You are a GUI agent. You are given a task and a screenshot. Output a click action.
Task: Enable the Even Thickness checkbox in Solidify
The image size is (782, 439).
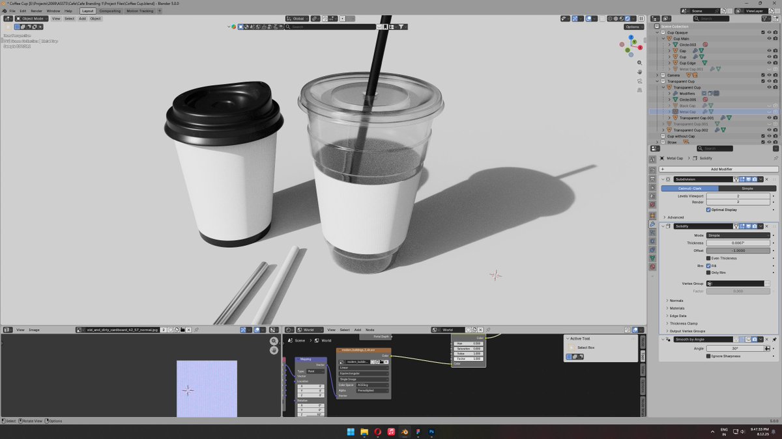pyautogui.click(x=708, y=258)
